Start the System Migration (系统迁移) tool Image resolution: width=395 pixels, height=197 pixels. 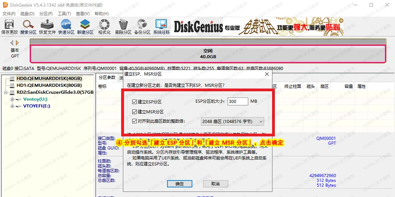(x=161, y=27)
